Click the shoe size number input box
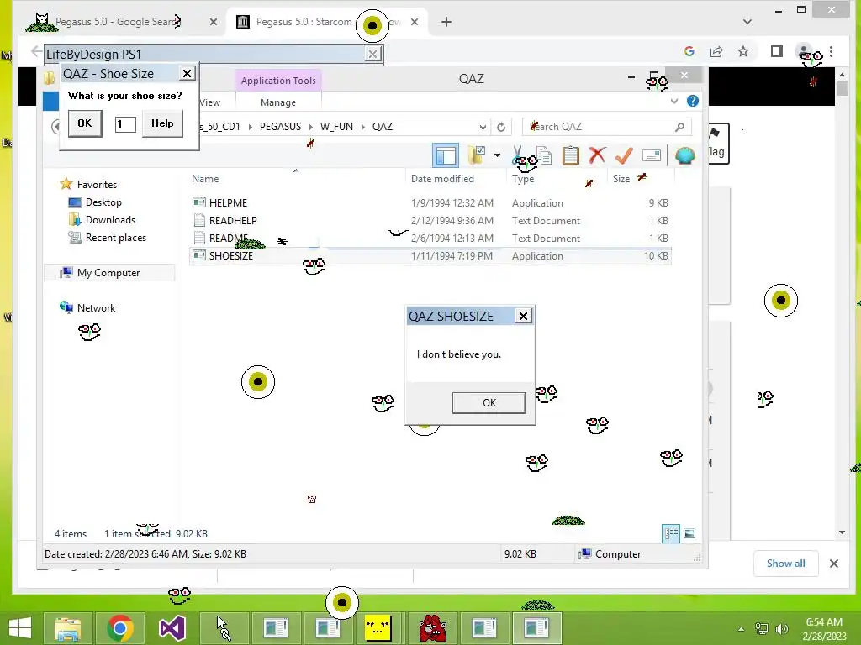The height and width of the screenshot is (645, 861). point(125,124)
